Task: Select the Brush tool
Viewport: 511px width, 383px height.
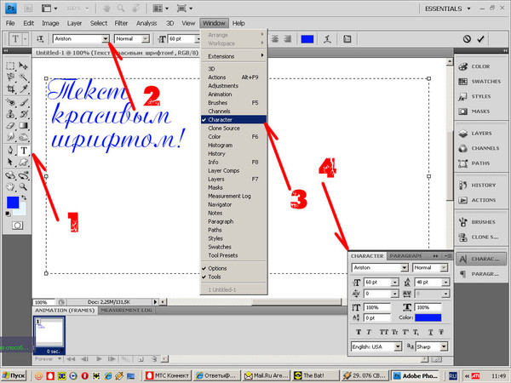Action: [24, 103]
